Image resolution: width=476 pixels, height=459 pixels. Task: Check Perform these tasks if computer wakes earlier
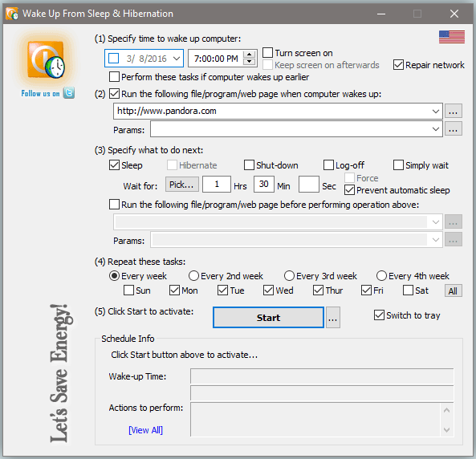click(x=114, y=76)
